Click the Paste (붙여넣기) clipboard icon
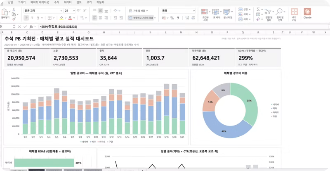The width and height of the screenshot is (330, 171). [5, 12]
